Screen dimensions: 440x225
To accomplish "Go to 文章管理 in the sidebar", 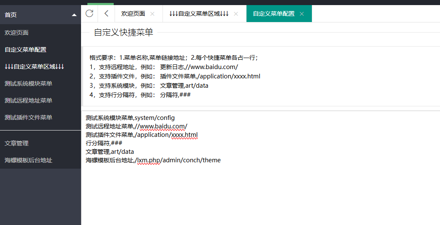I will pyautogui.click(x=17, y=144).
